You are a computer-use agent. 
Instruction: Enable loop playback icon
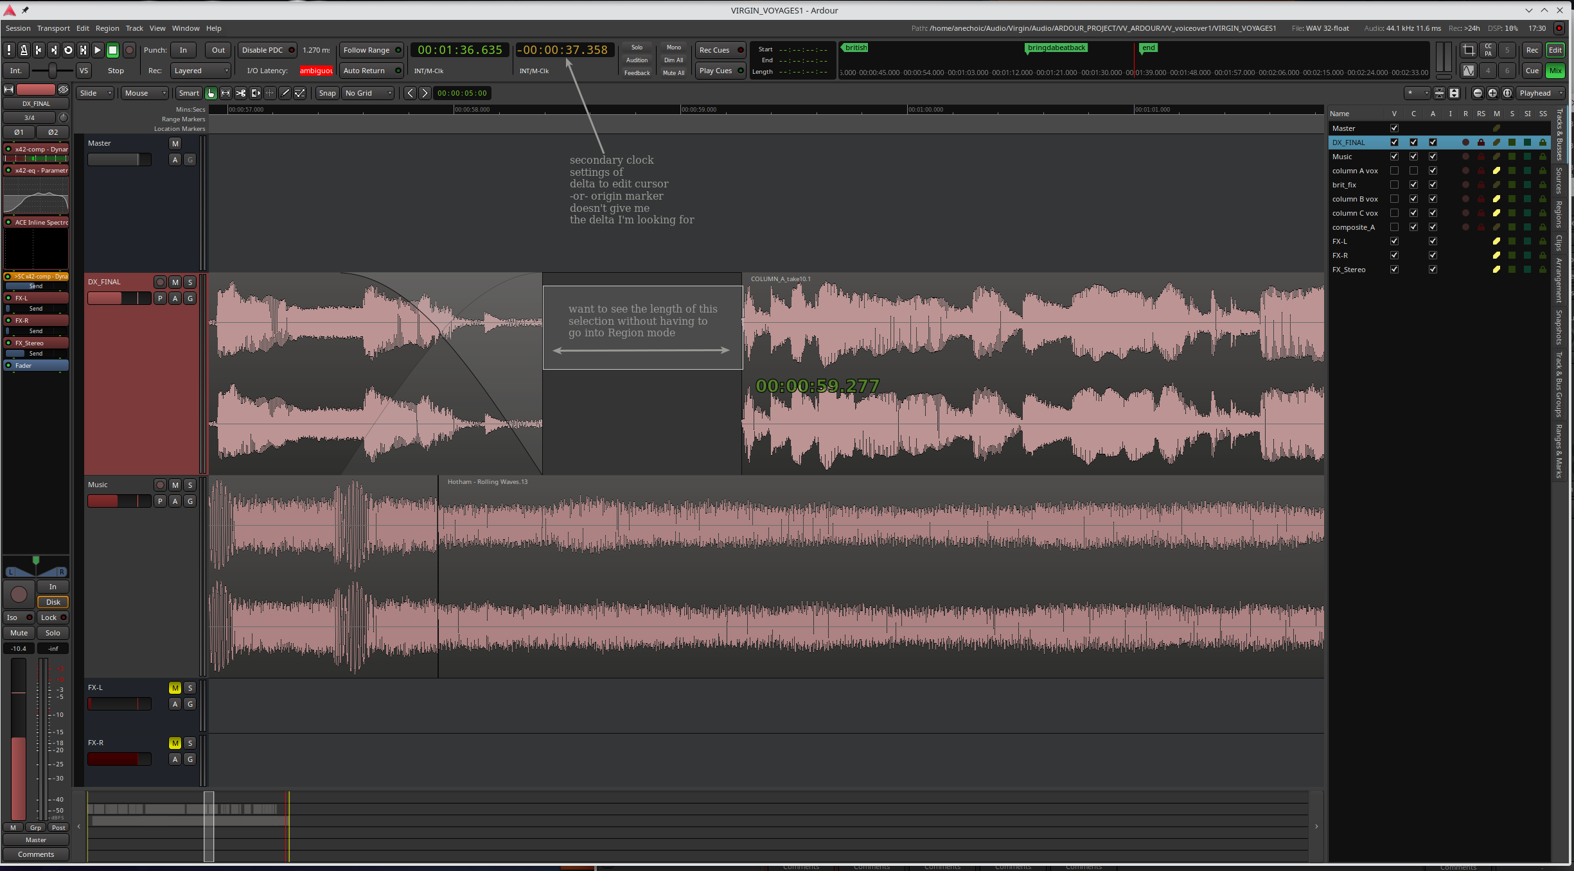coord(68,50)
